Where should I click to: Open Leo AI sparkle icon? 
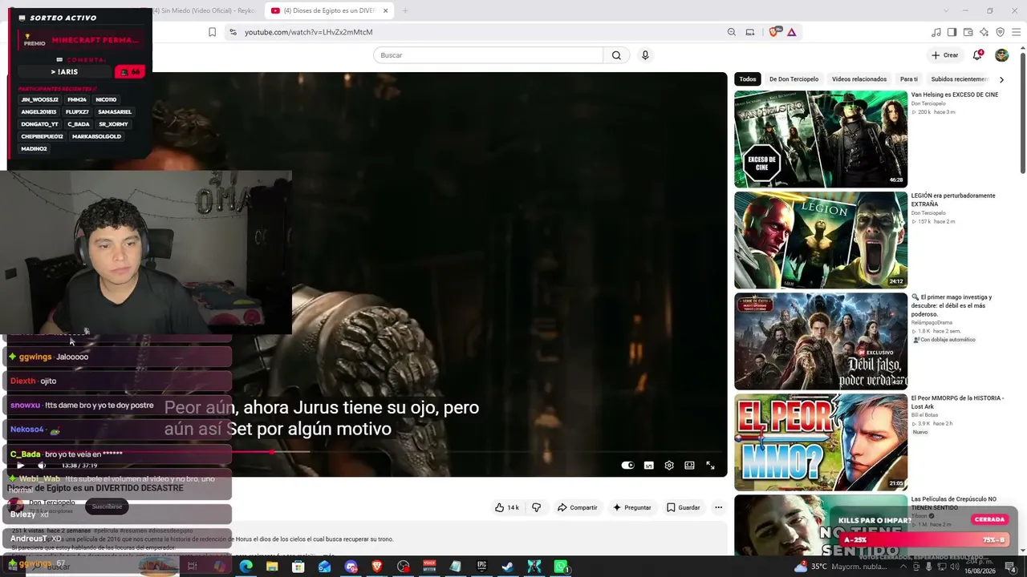pyautogui.click(x=984, y=32)
